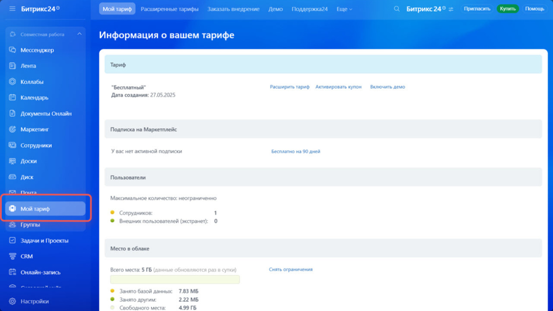Switch to Расширенные тарифы tab
The width and height of the screenshot is (553, 311).
point(170,9)
